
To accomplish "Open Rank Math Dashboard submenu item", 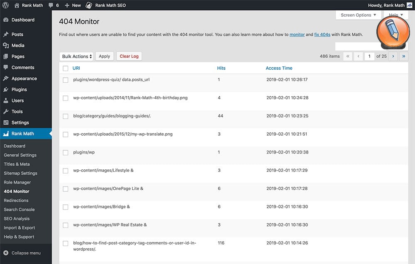I will (x=15, y=146).
